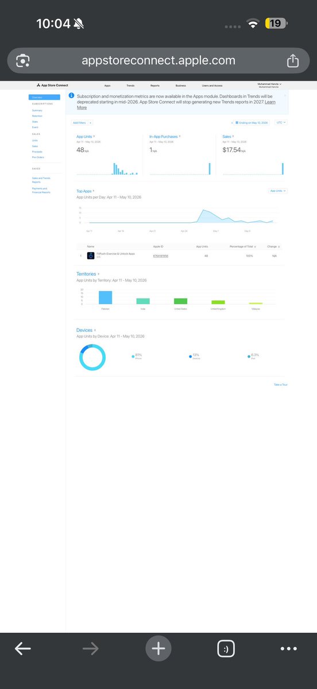The width and height of the screenshot is (317, 689).
Task: Open the Apps menu
Action: click(x=107, y=85)
